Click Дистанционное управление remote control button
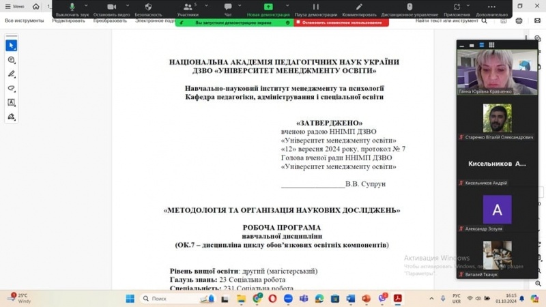 coord(409,8)
